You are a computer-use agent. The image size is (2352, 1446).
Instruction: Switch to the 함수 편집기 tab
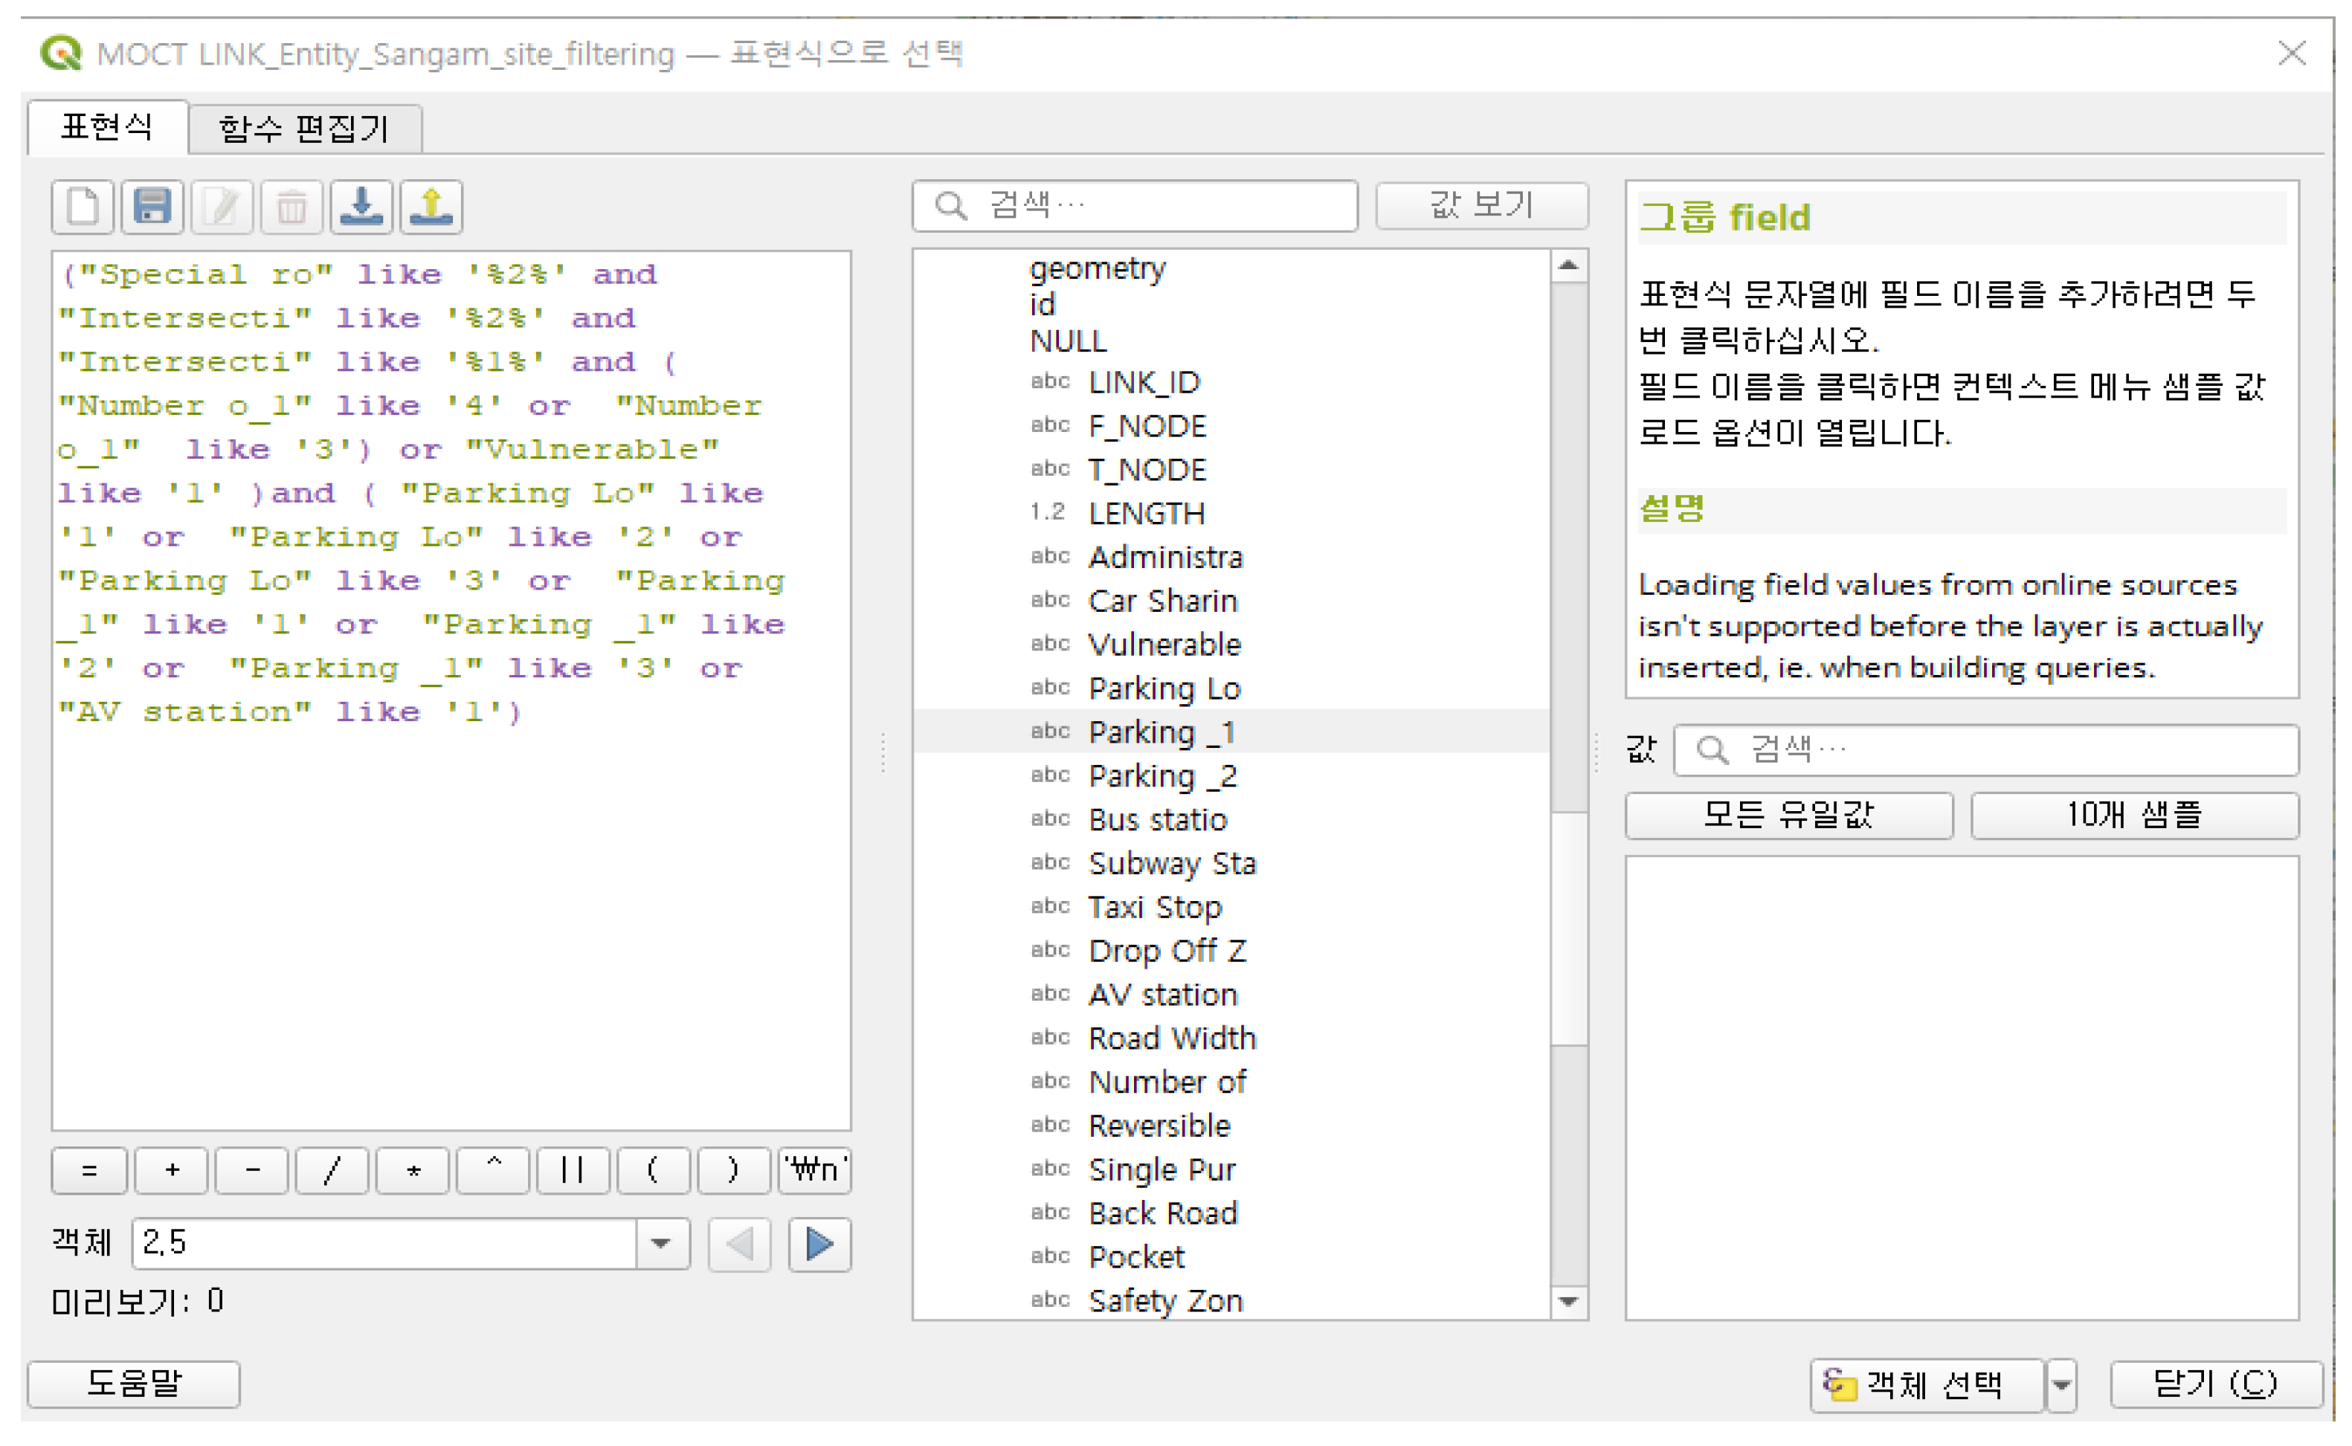[x=304, y=128]
